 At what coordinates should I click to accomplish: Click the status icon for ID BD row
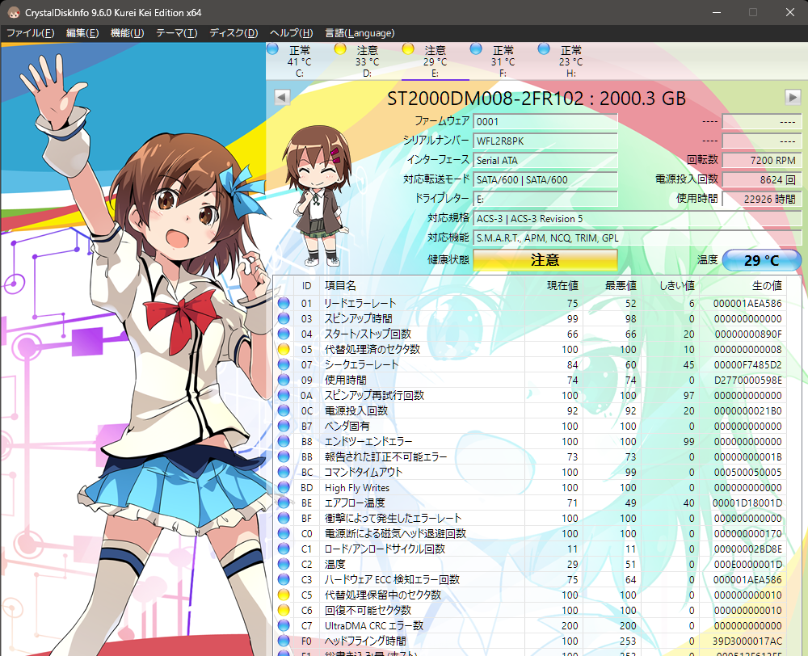coord(284,487)
